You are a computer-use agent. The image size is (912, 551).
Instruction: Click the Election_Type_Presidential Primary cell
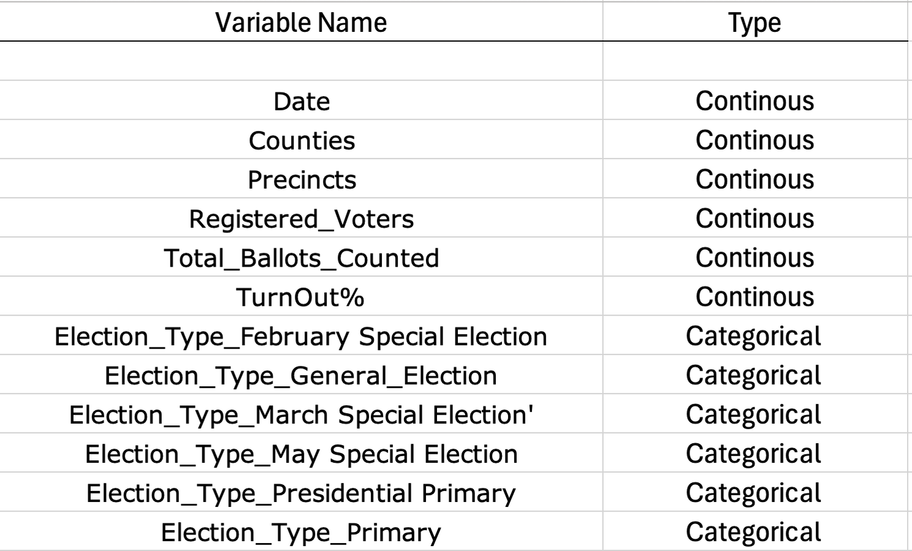click(x=301, y=493)
